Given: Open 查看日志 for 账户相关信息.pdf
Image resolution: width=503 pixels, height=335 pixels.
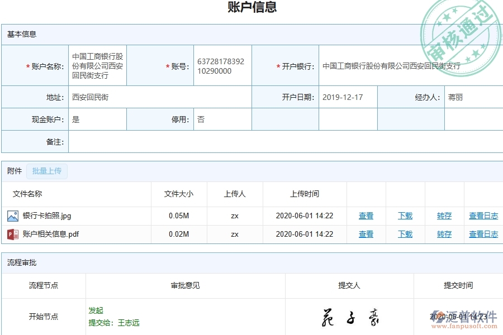Looking at the screenshot, I should [483, 234].
